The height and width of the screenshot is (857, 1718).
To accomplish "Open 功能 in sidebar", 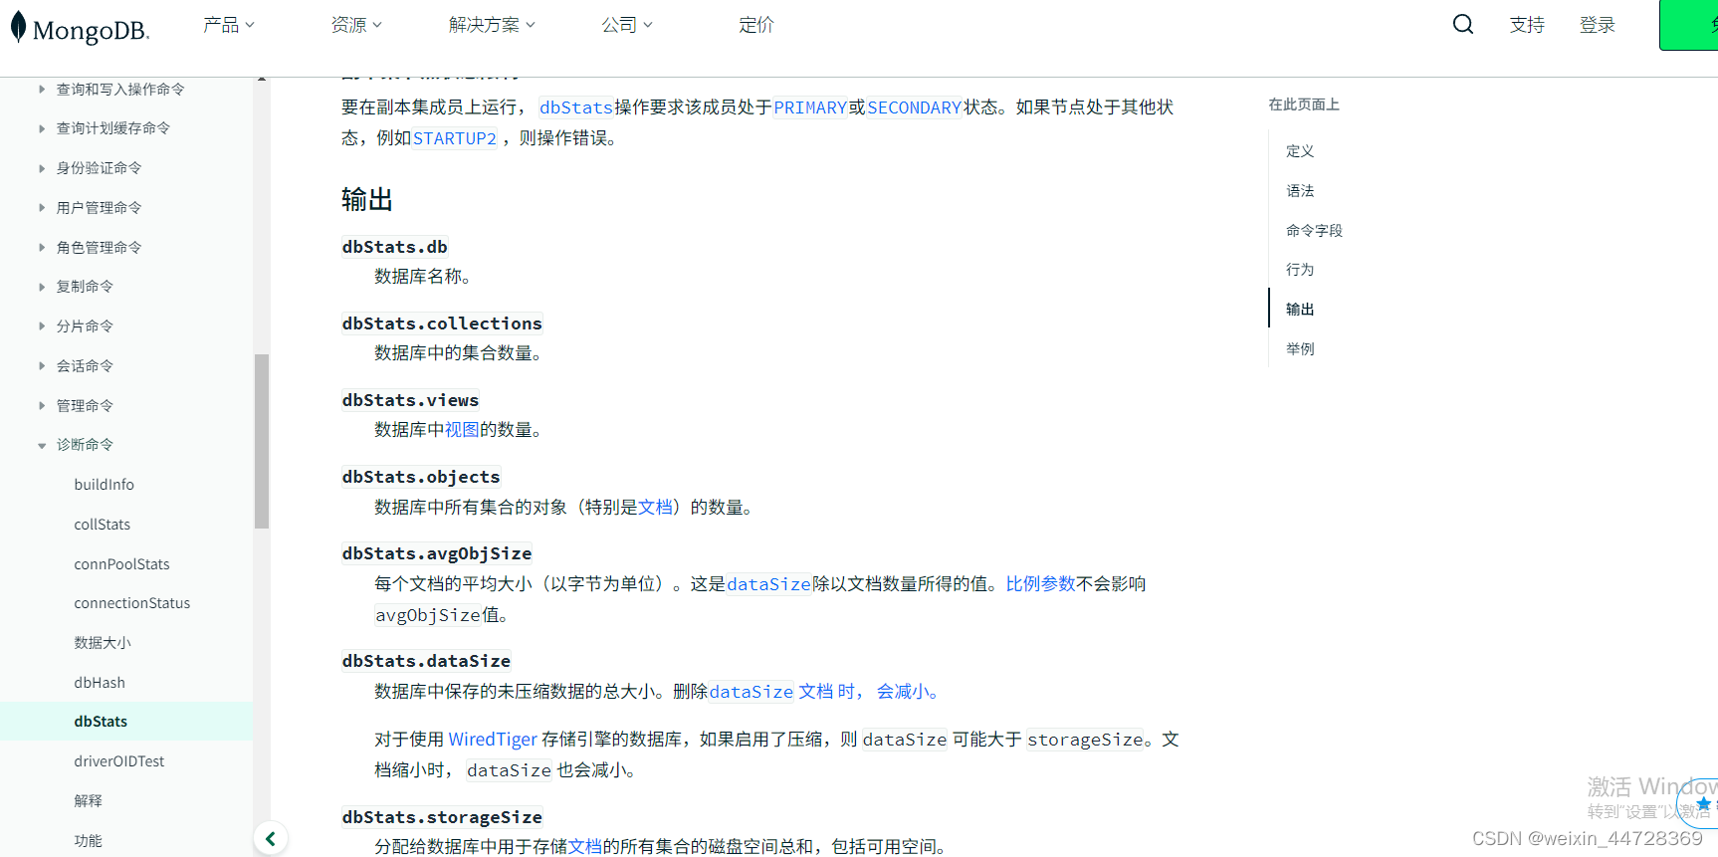I will tap(88, 841).
